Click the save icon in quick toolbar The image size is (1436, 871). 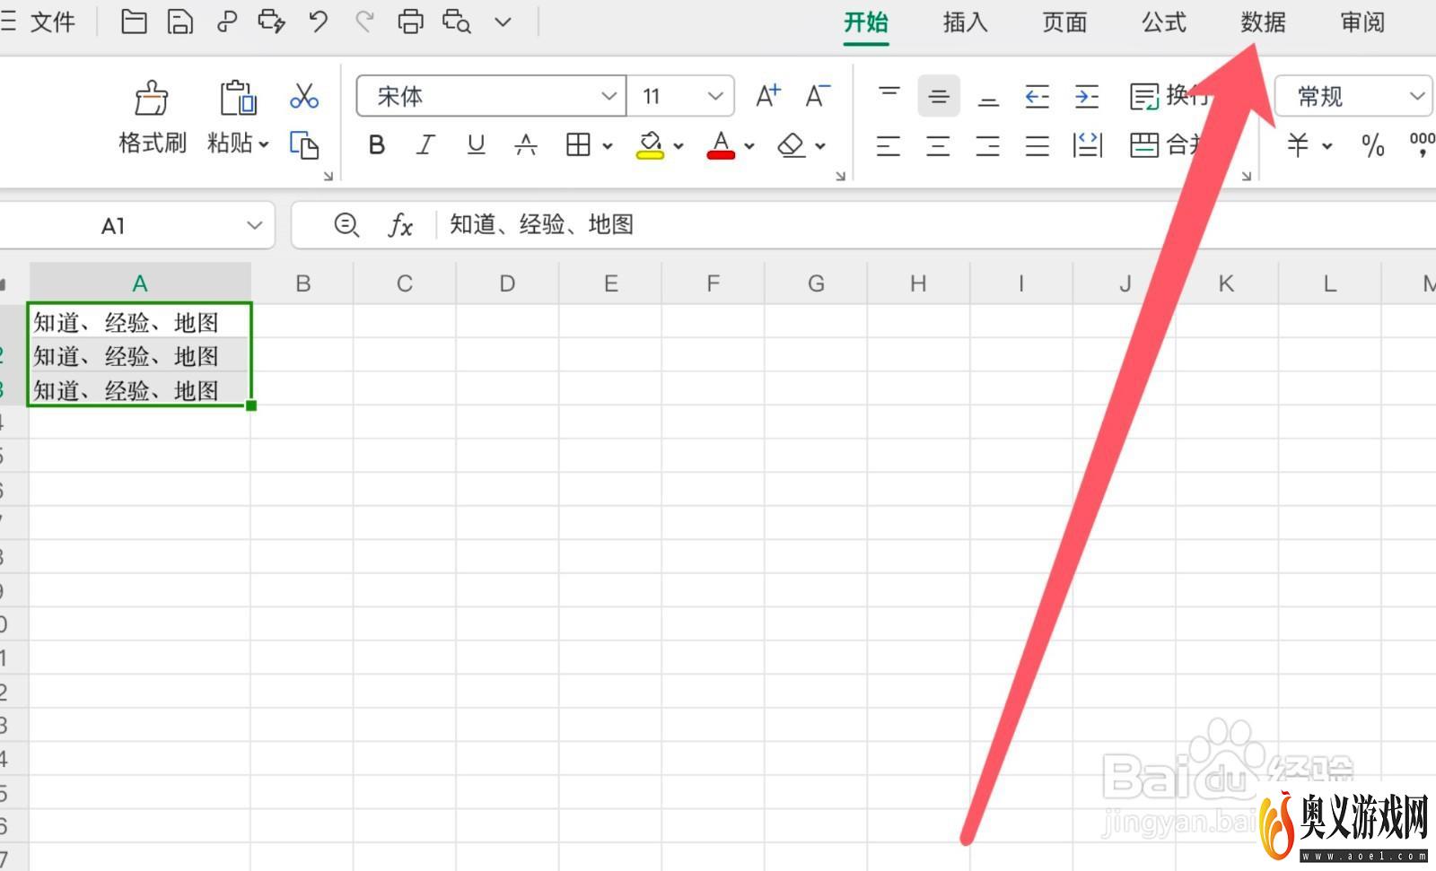click(179, 22)
